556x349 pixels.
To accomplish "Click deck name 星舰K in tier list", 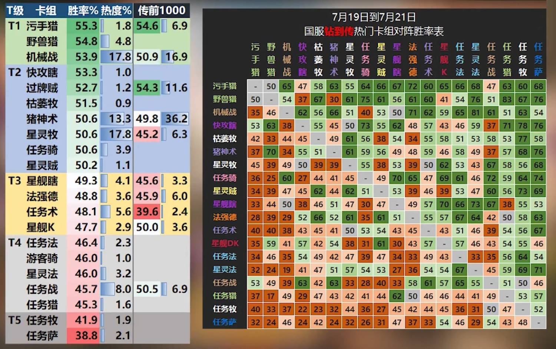I will click(x=41, y=227).
